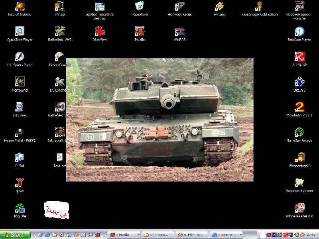Click the Moorhuhn 2 V1.1 icon
This screenshot has width=319, height=239.
299,108
